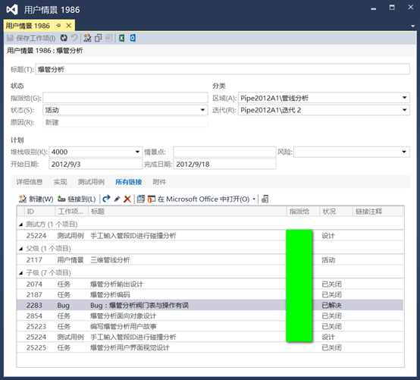This screenshot has width=420, height=380.
Task: Click the 标题(T) input field
Action: (222, 70)
